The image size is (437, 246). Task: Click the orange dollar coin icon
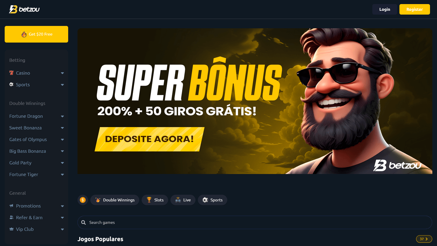[83, 200]
